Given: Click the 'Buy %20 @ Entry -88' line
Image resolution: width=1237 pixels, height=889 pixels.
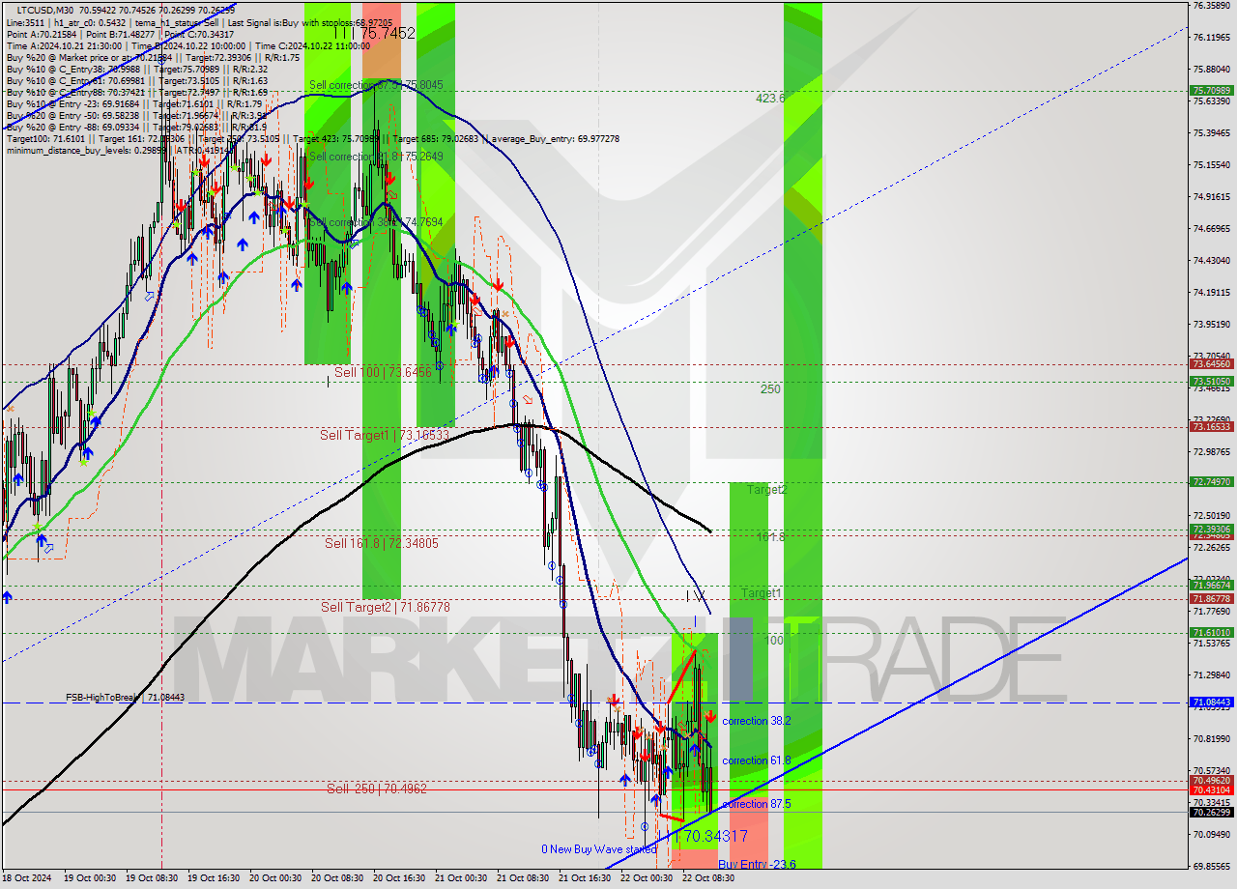Looking at the screenshot, I should 135,127.
